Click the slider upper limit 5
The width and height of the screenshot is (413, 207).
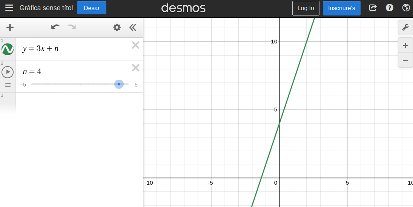pos(136,85)
